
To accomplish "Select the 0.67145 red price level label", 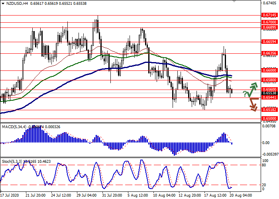I will click(270, 15).
